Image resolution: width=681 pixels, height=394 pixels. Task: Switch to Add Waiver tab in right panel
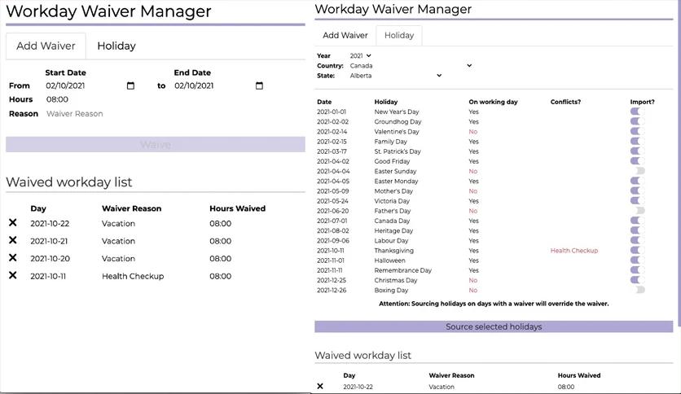tap(345, 36)
